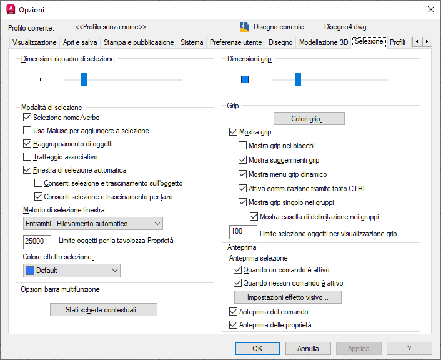Screen dimensions: 441x360
Task: Click the left tab scroll arrow
Action: click(x=417, y=42)
